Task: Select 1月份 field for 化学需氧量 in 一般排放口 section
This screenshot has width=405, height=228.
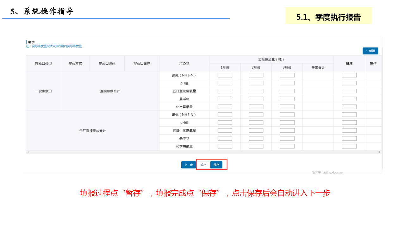Action: point(225,107)
